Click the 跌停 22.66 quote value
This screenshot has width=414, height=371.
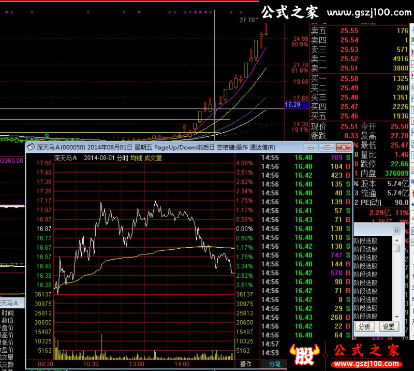[x=400, y=164]
